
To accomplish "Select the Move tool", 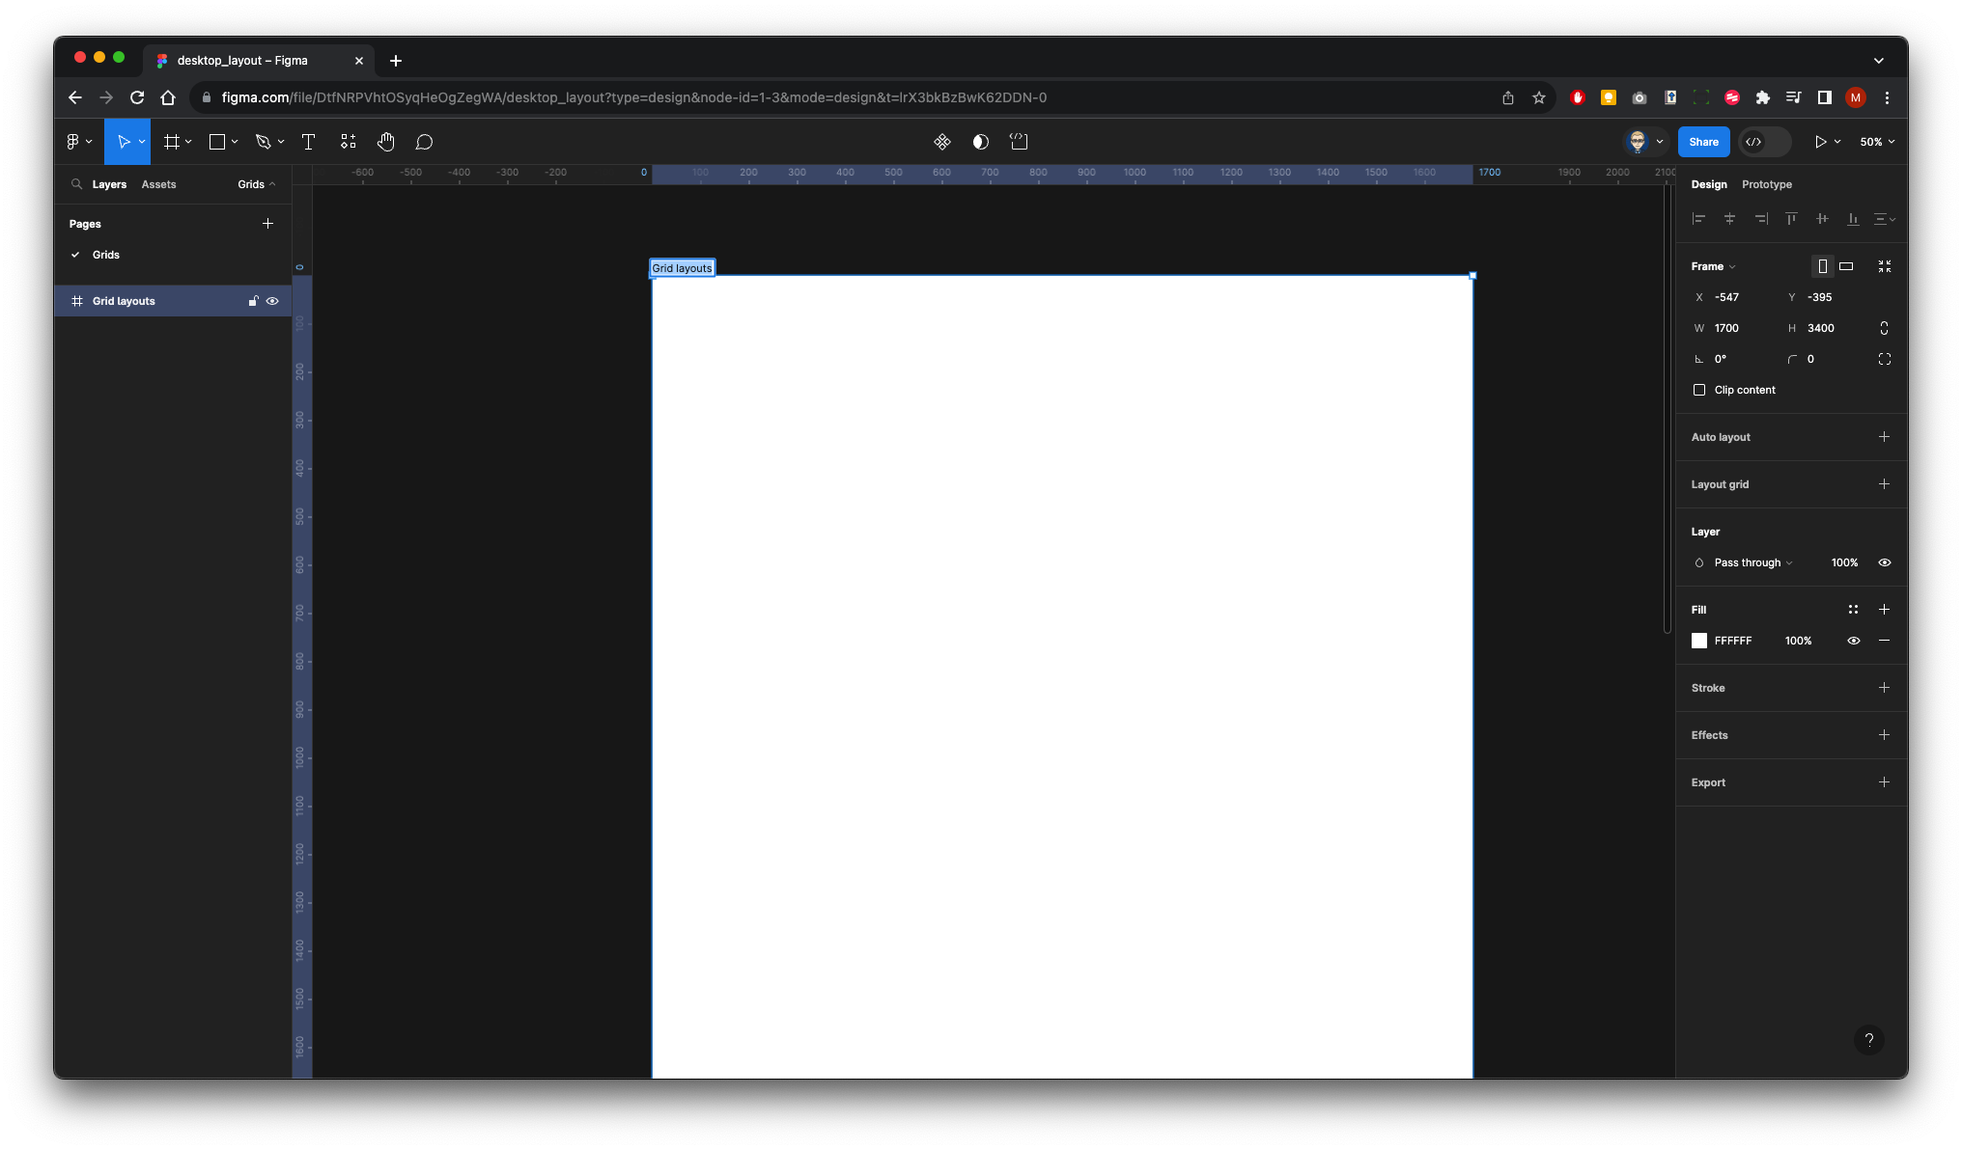I will click(125, 141).
